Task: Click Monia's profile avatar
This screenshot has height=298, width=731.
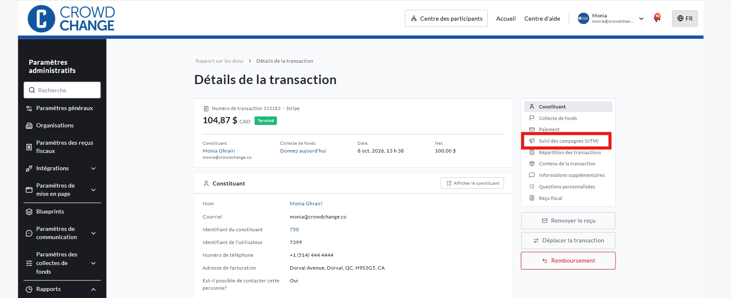Action: pos(583,19)
